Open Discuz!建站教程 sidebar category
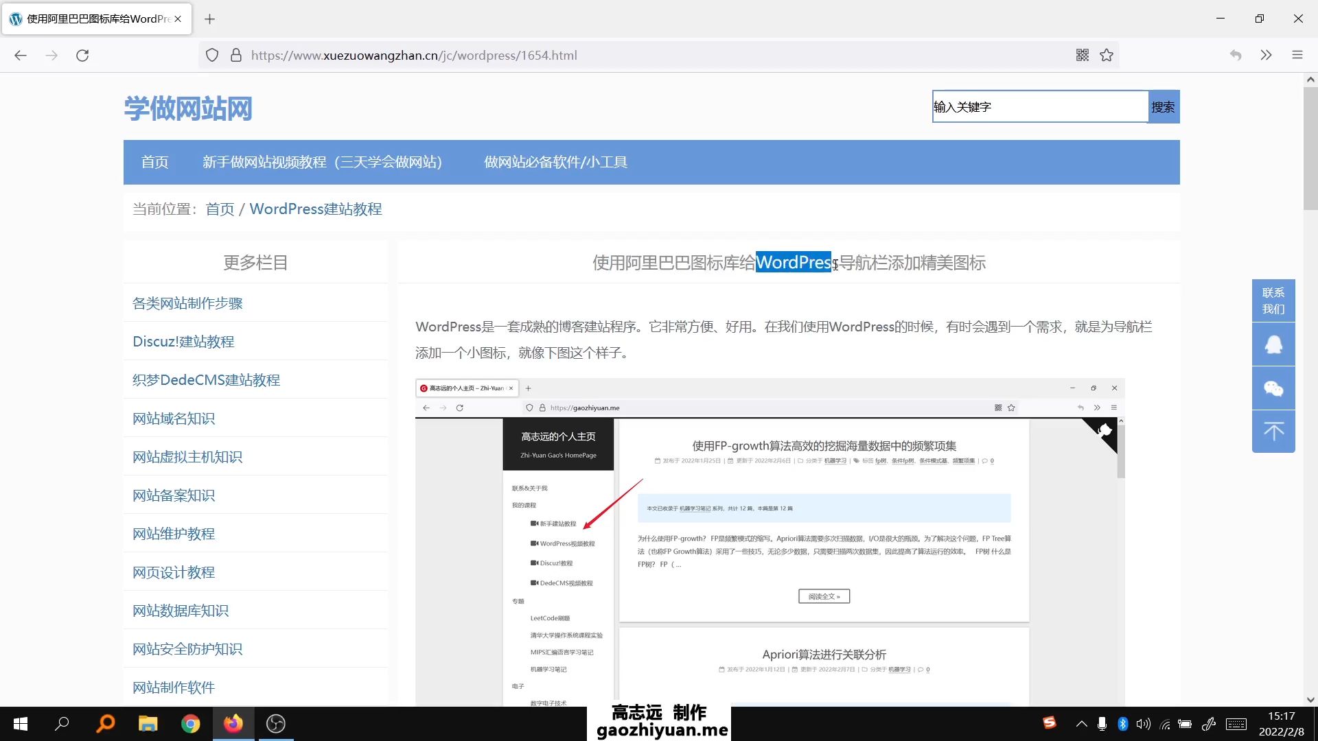The image size is (1318, 741). (x=183, y=342)
